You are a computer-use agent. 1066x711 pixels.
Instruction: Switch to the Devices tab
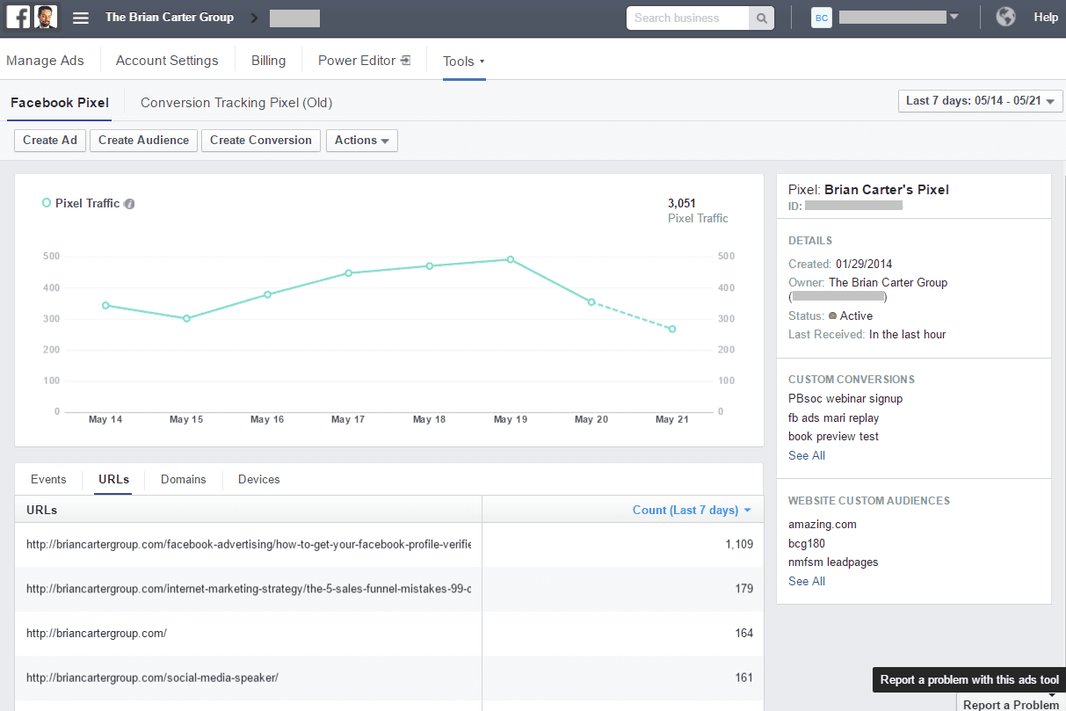pyautogui.click(x=258, y=479)
